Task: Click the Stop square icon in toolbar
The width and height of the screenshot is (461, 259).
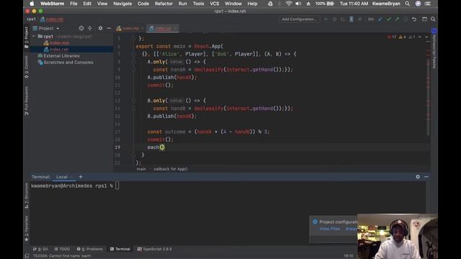Action: point(360,19)
